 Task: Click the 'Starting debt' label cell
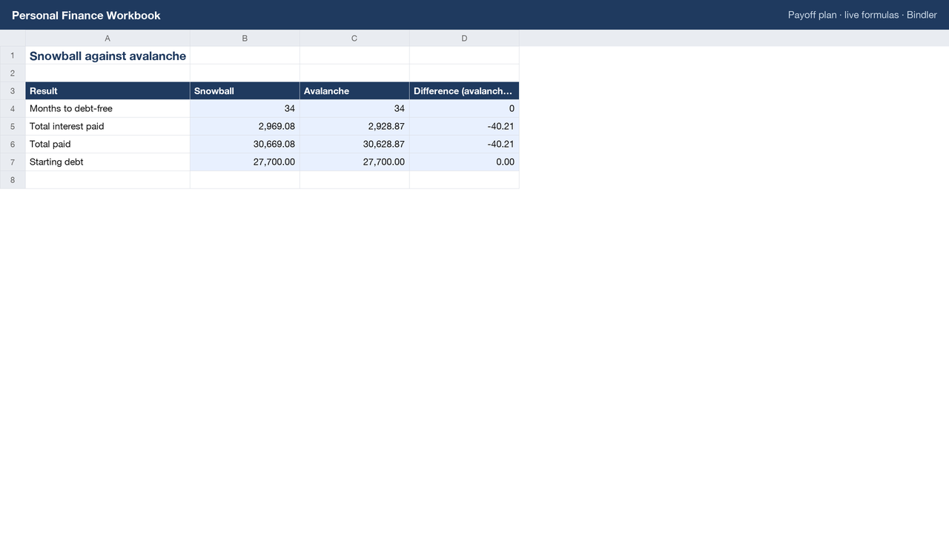pyautogui.click(x=108, y=162)
